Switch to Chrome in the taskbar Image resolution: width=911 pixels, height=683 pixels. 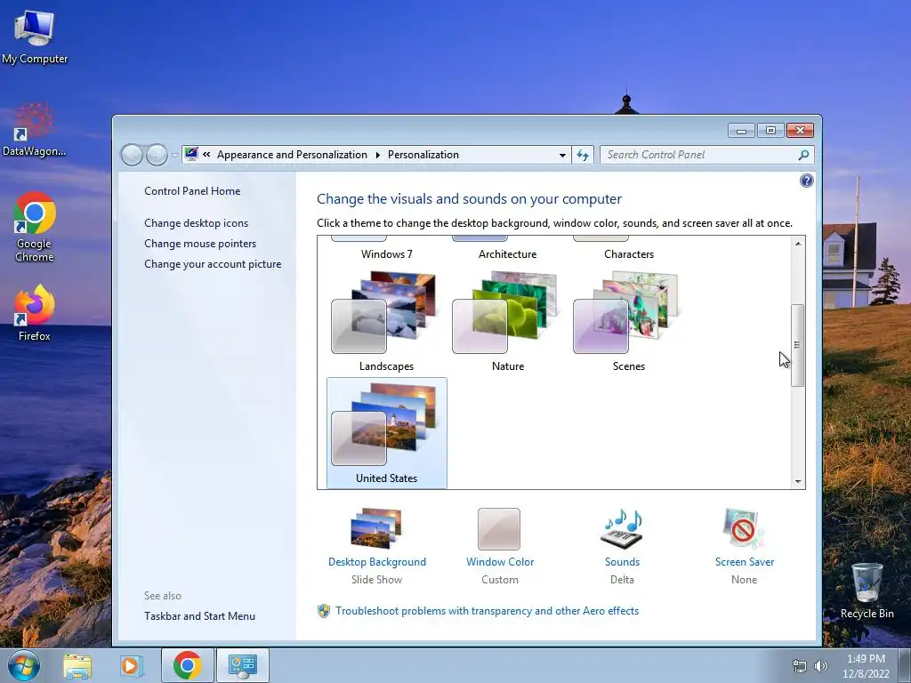tap(187, 665)
